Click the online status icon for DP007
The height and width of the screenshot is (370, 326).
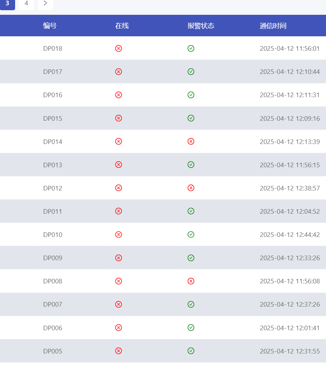[x=118, y=304]
